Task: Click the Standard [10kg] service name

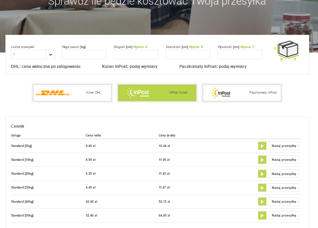Action: 22,160
